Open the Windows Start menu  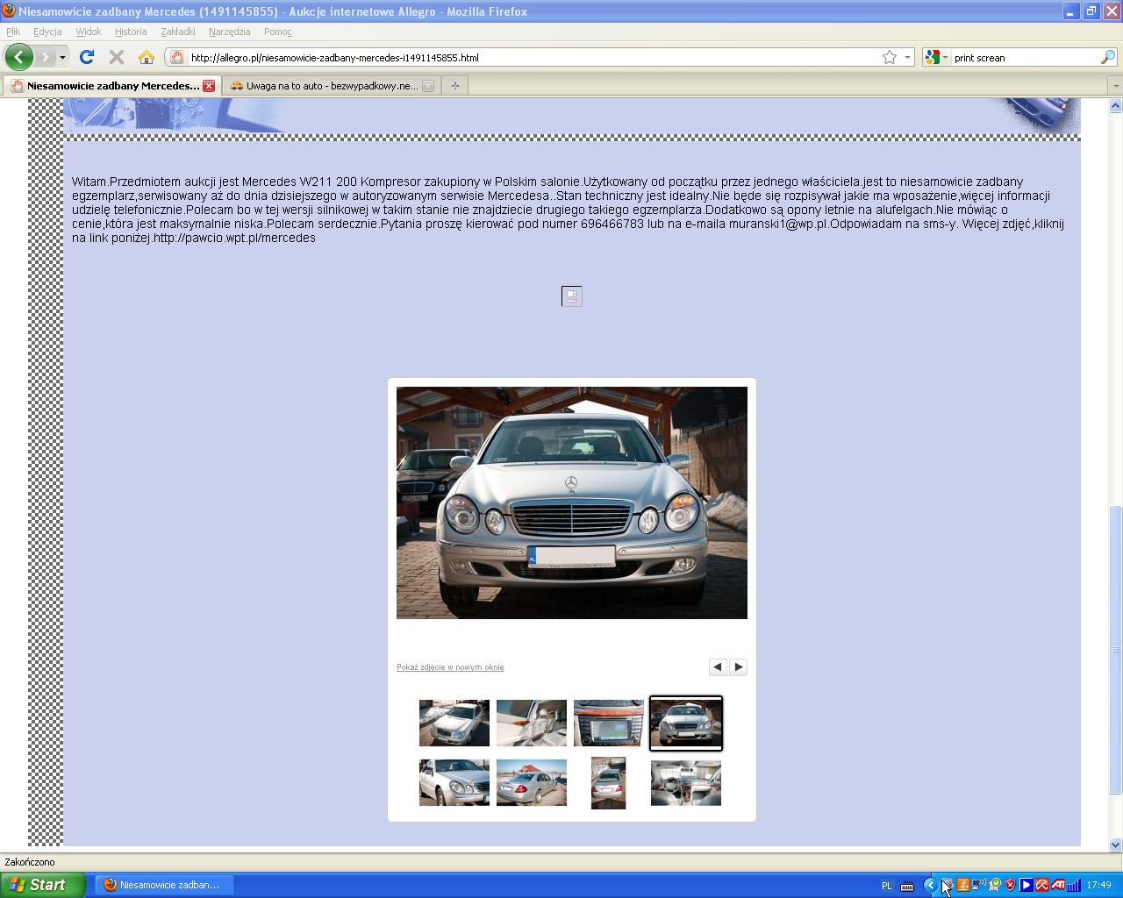click(43, 885)
